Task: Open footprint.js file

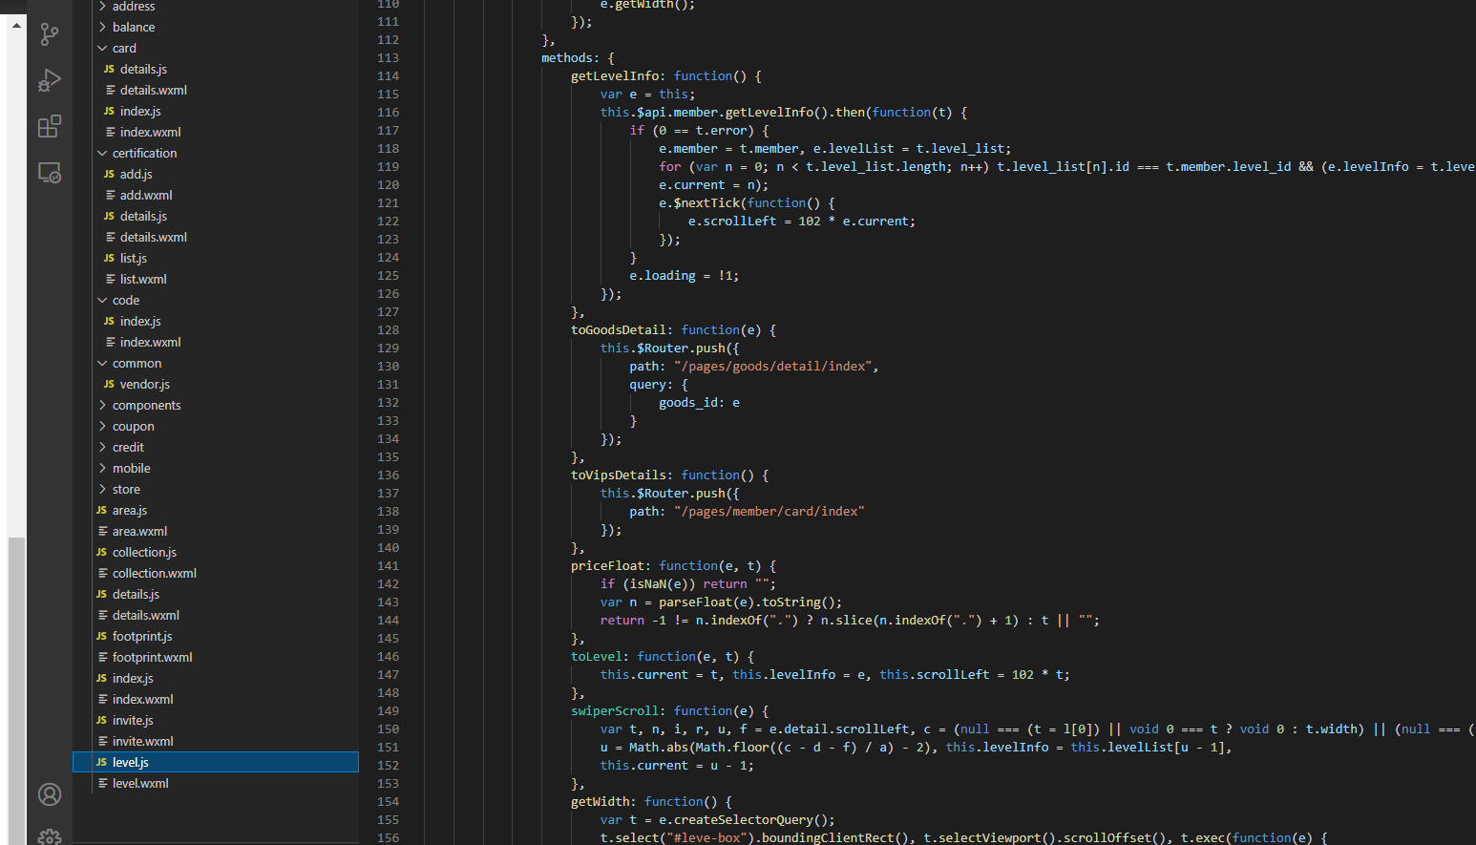Action: (216, 636)
